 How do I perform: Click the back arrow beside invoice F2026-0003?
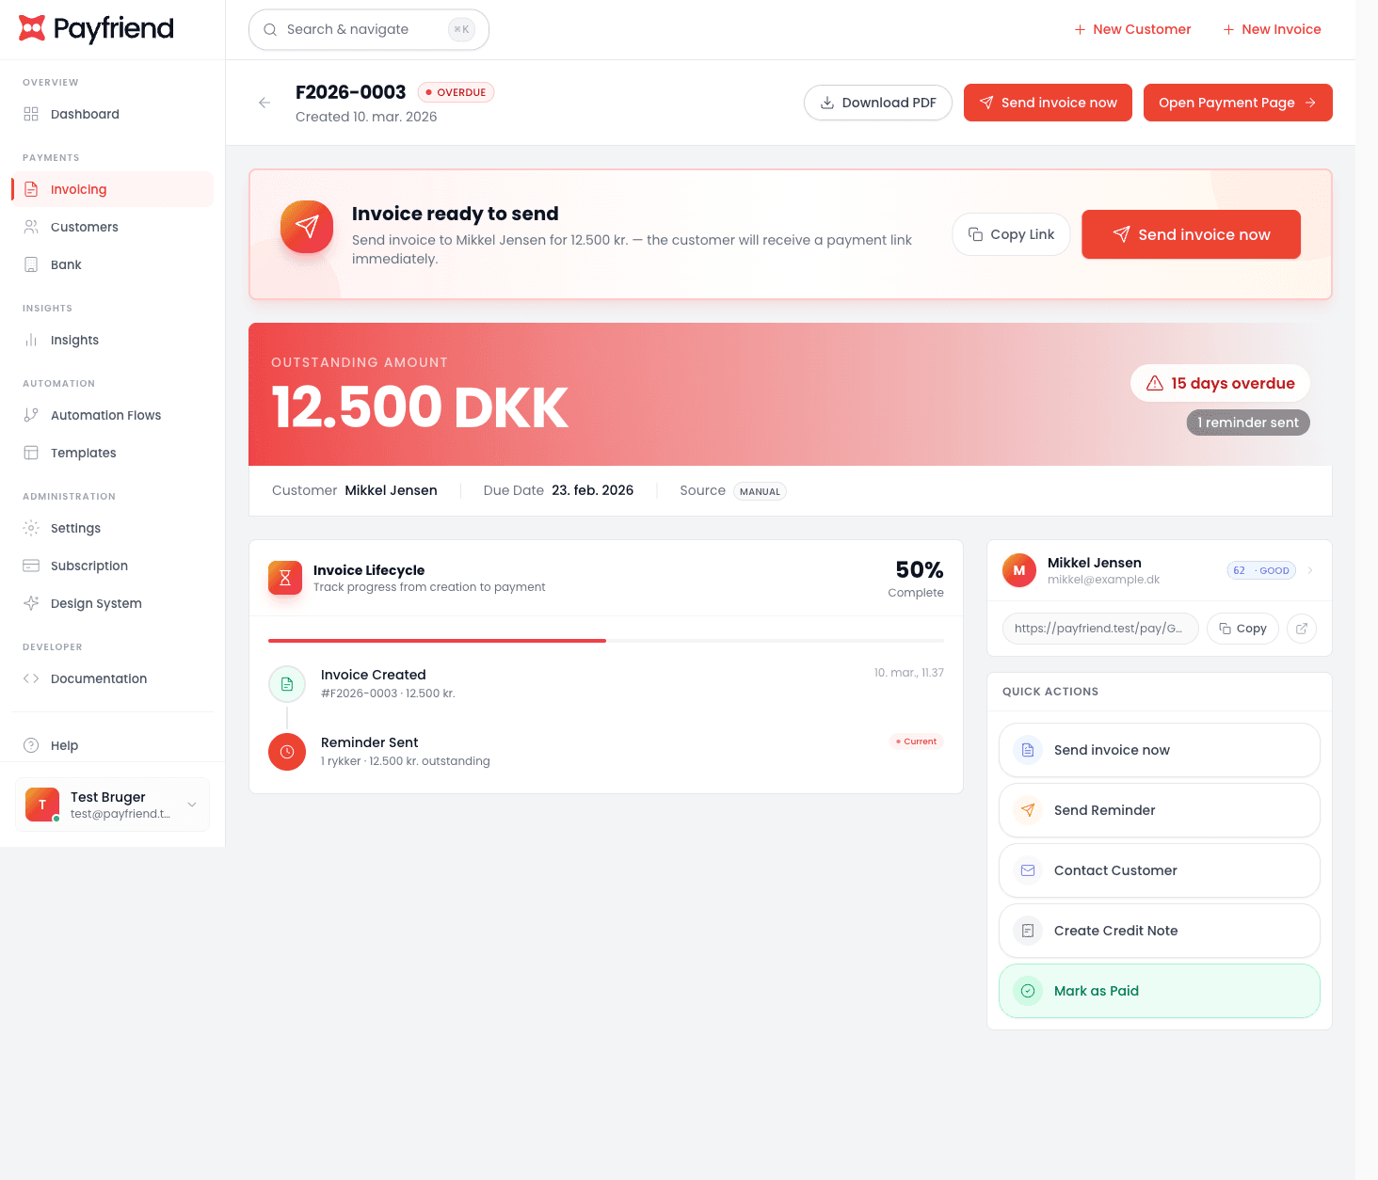264,103
